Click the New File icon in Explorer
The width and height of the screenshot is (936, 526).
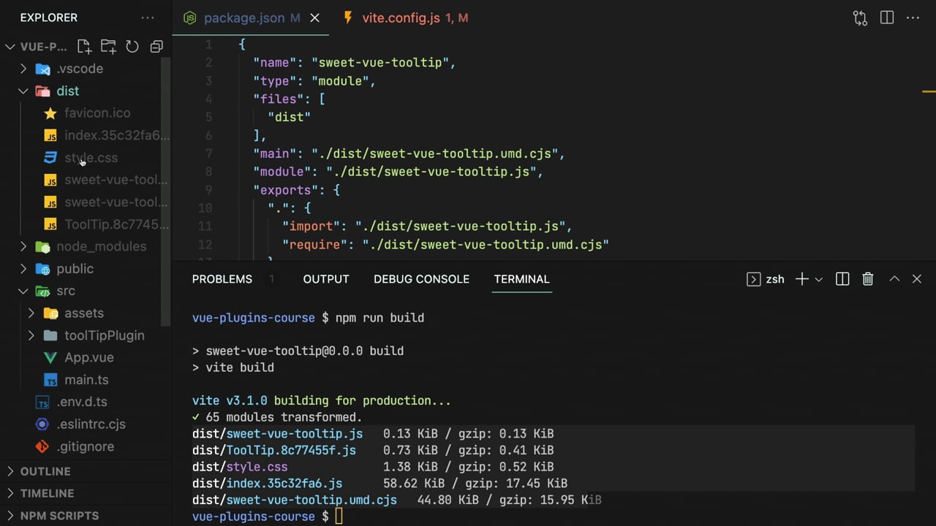click(x=84, y=47)
